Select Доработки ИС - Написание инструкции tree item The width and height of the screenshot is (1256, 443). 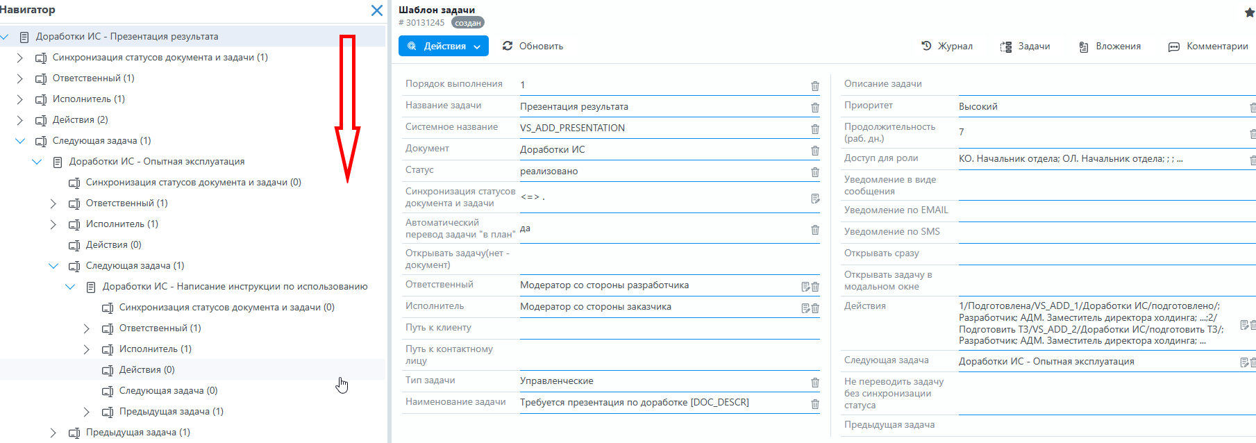tap(235, 287)
